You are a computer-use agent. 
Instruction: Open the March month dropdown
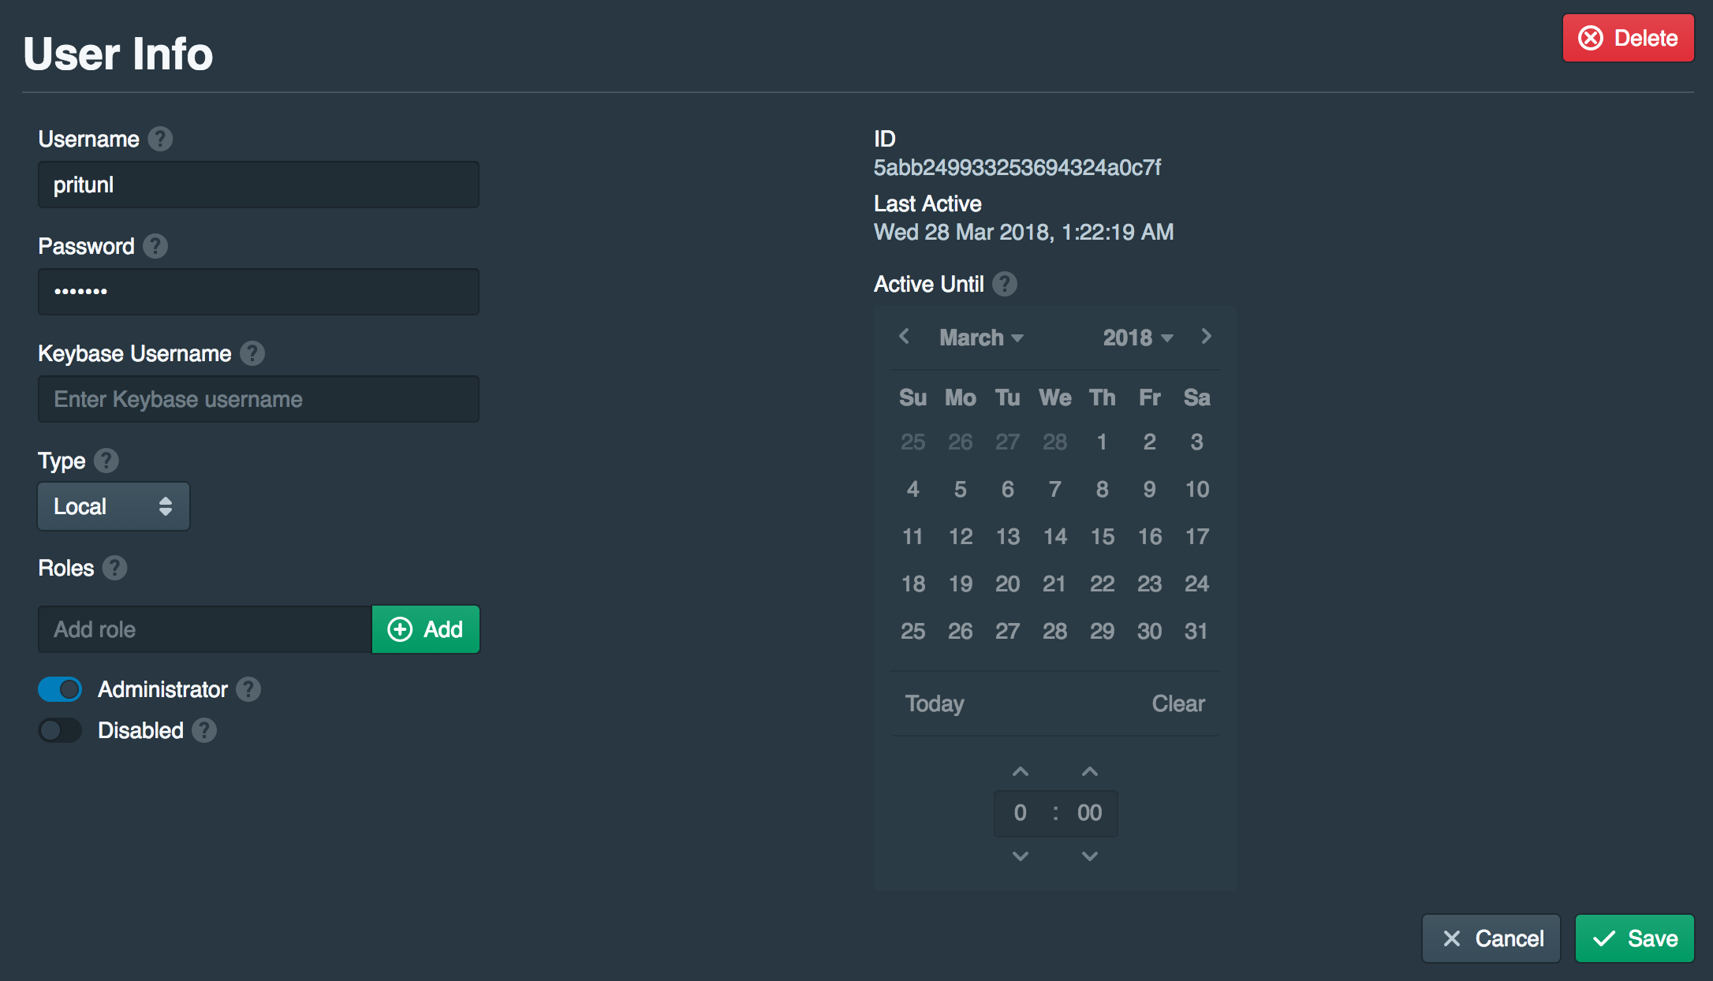[x=981, y=338]
